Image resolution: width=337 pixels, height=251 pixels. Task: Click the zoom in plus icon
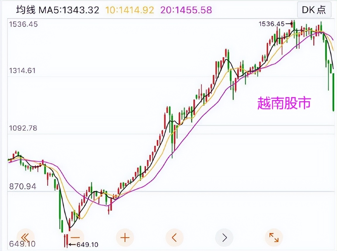click(x=125, y=238)
